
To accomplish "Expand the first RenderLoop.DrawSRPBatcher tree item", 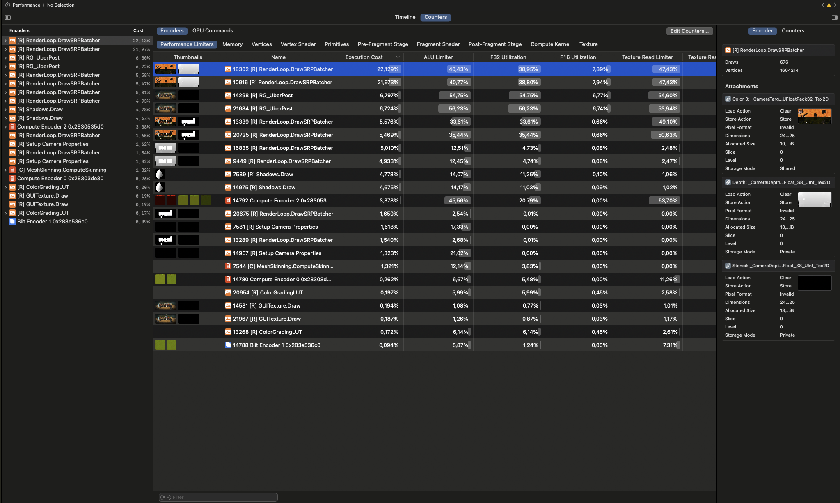I will (x=5, y=41).
